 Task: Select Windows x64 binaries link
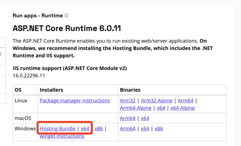(x=145, y=129)
